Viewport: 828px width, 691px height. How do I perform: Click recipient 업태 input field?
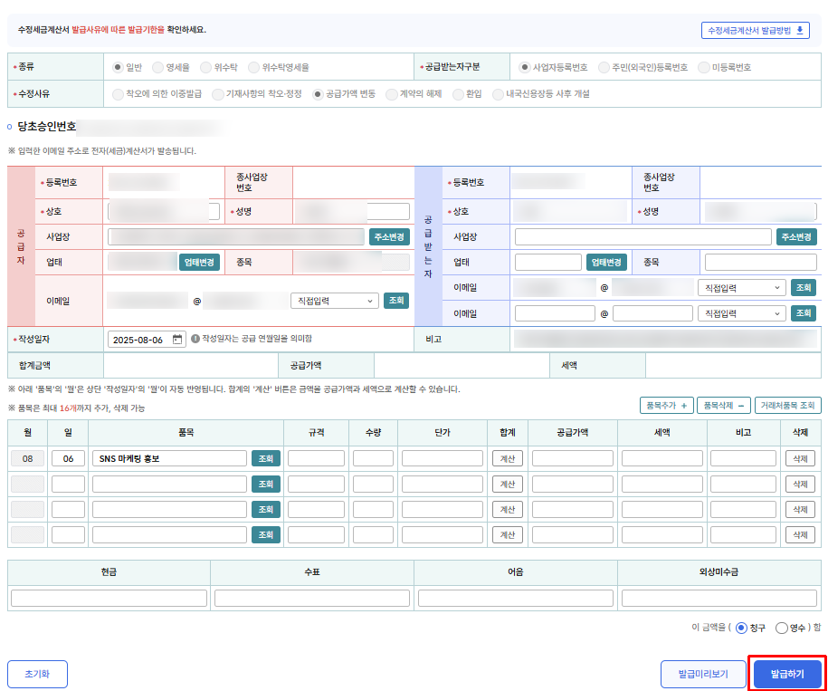pyautogui.click(x=548, y=262)
